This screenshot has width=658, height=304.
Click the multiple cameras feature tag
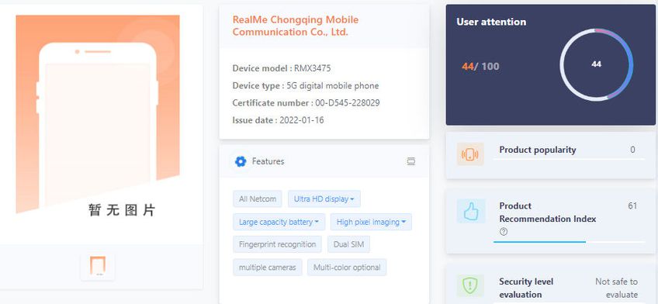tap(267, 267)
